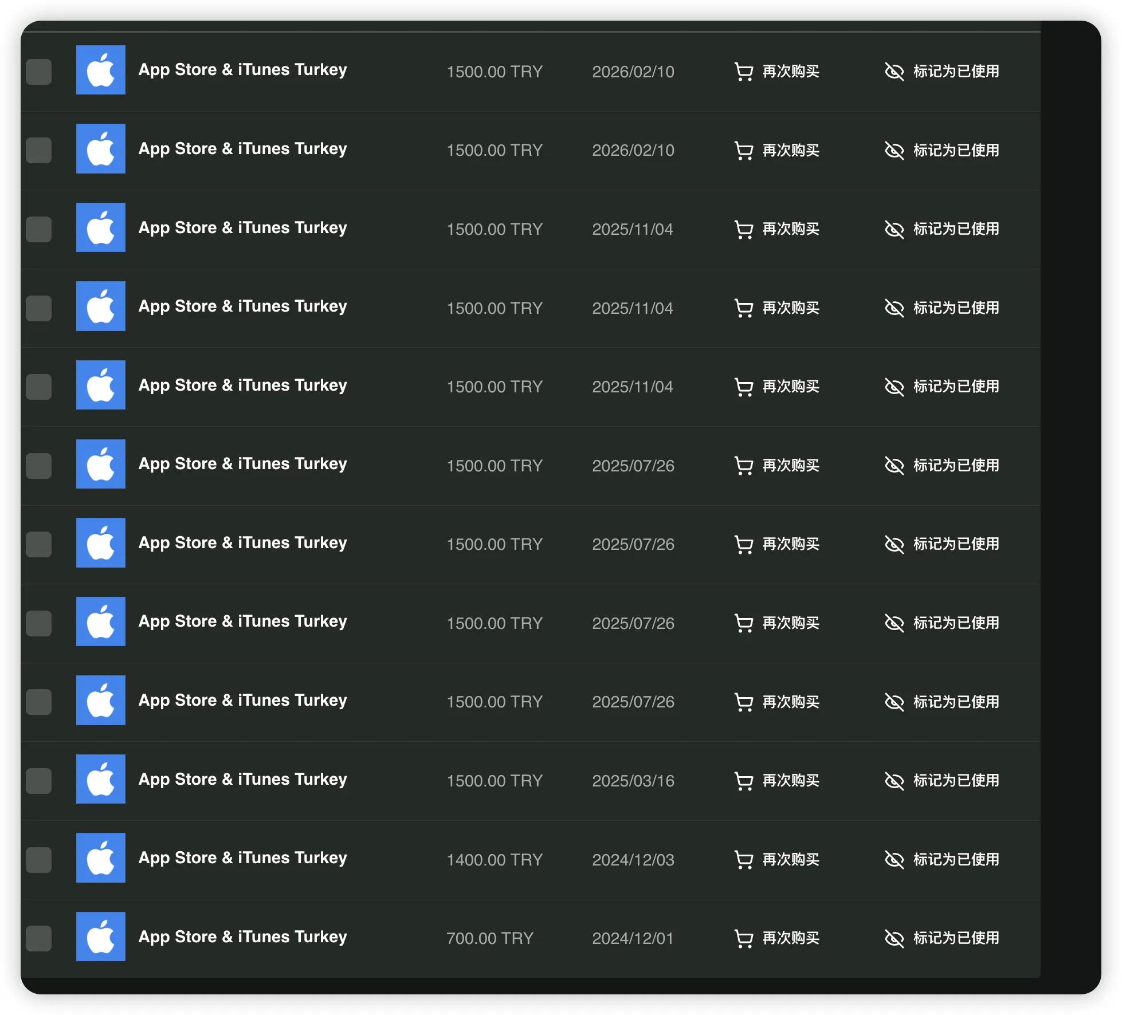Click the cart icon in the 2025/03/16 row
Viewport: 1122px width, 1015px height.
(743, 781)
